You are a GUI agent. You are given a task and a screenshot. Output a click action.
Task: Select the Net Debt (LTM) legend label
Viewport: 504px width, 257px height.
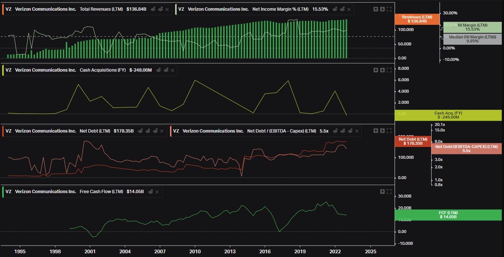tap(95, 131)
